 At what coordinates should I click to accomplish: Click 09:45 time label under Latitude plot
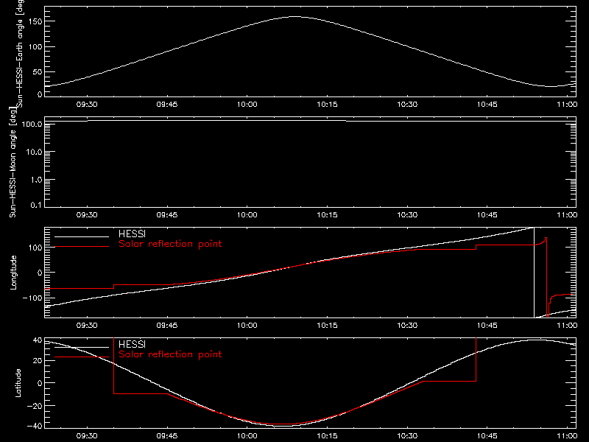click(x=167, y=435)
